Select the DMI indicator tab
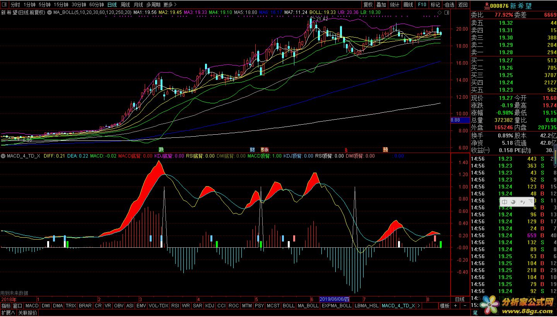 tap(46, 306)
